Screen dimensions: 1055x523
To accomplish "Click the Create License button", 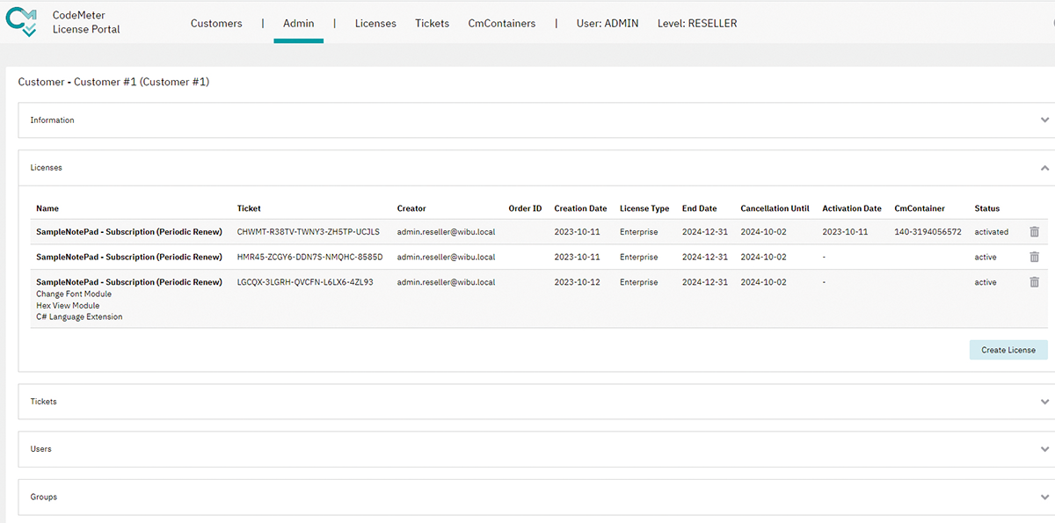I will click(1008, 350).
